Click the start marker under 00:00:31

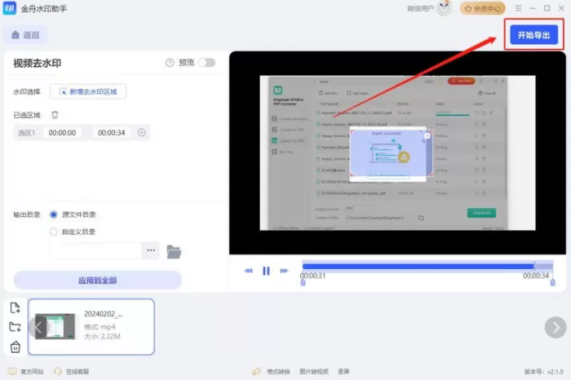tap(303, 282)
